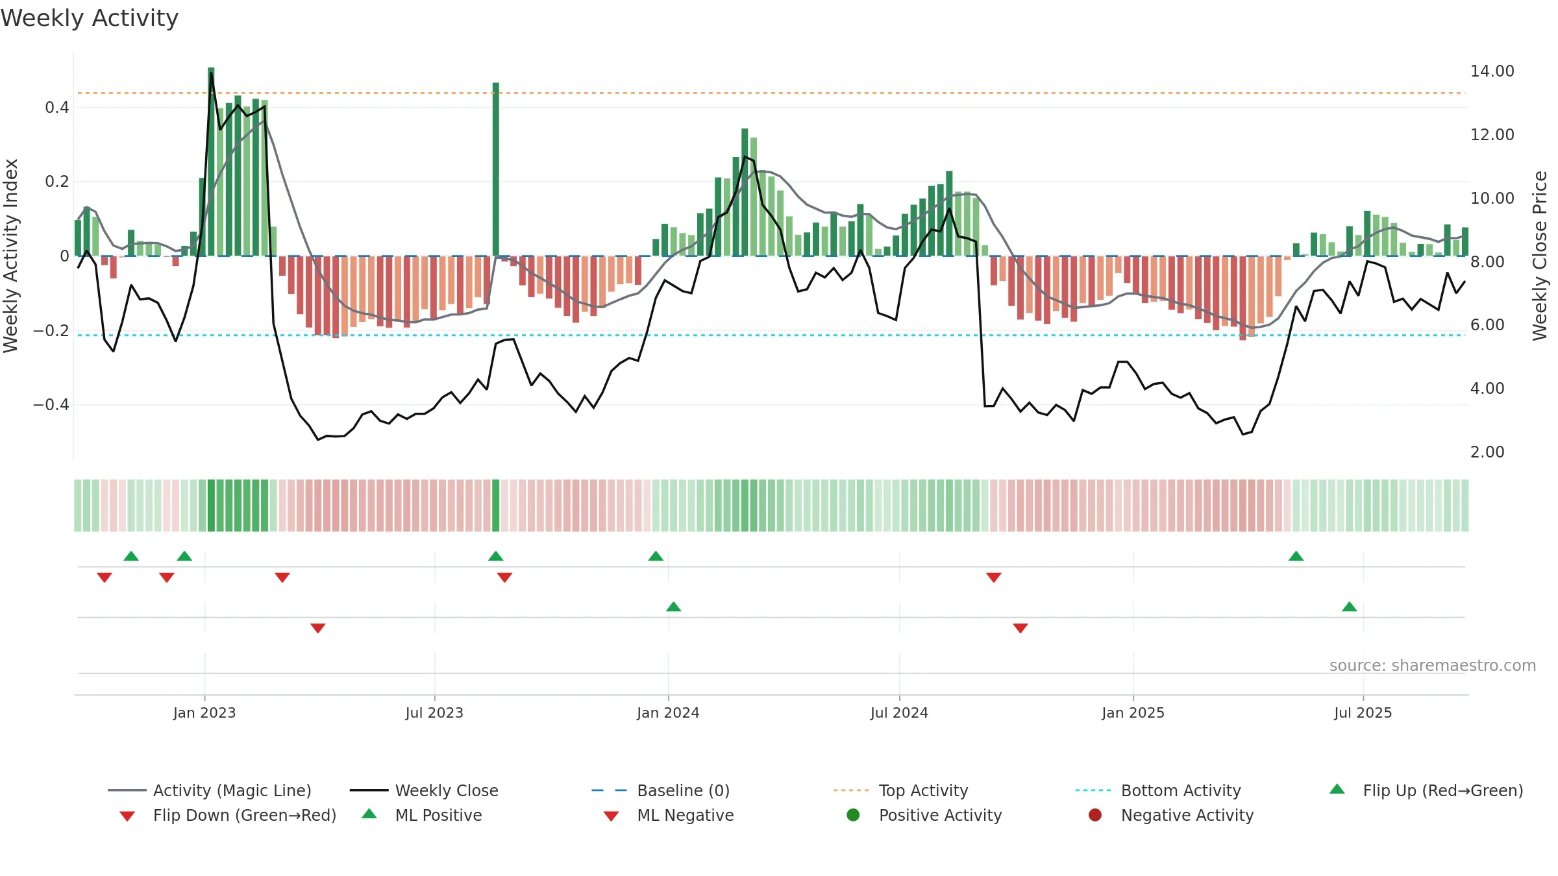
Task: Toggle Flip Up (Red→Green) legend entry
Action: (x=1426, y=790)
